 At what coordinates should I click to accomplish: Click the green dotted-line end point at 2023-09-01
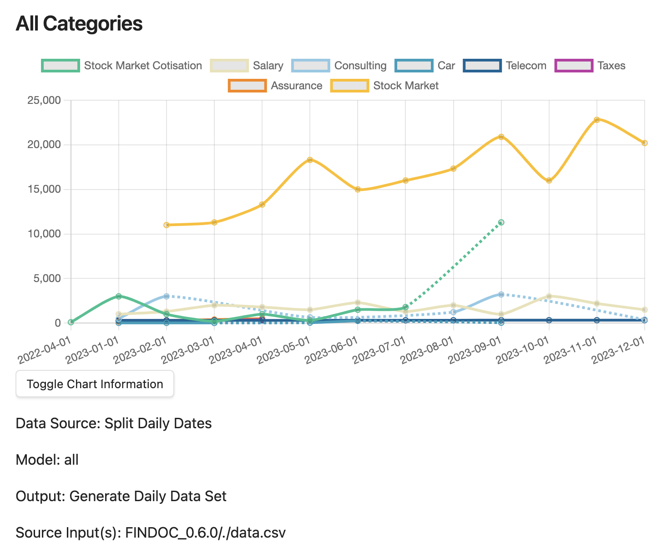pyautogui.click(x=501, y=222)
